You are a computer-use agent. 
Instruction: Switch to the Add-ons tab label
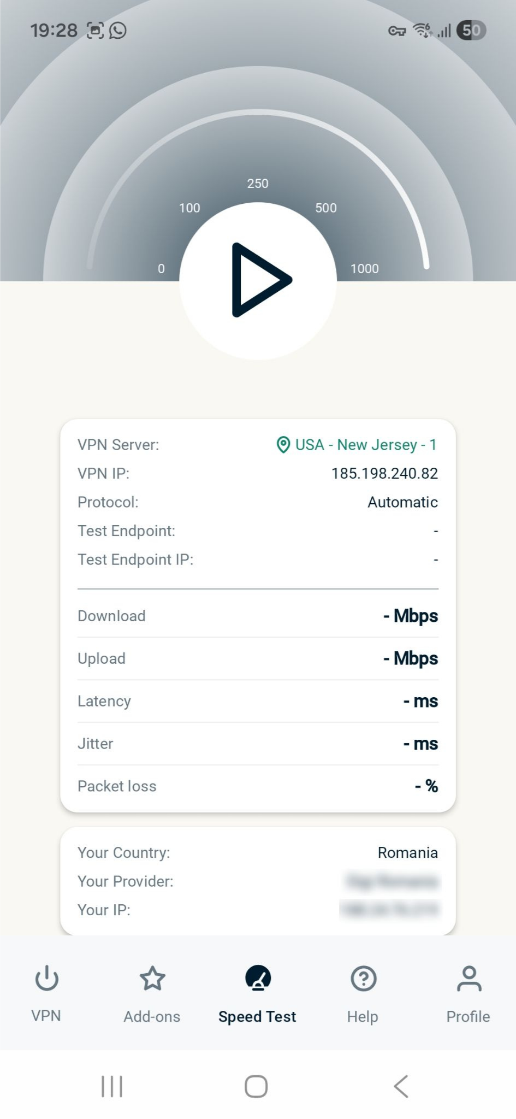pos(152,1016)
